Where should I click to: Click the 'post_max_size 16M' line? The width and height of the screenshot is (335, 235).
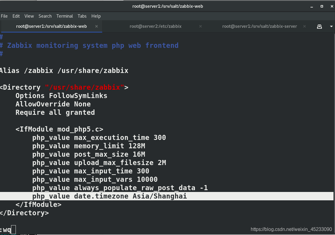coord(89,154)
